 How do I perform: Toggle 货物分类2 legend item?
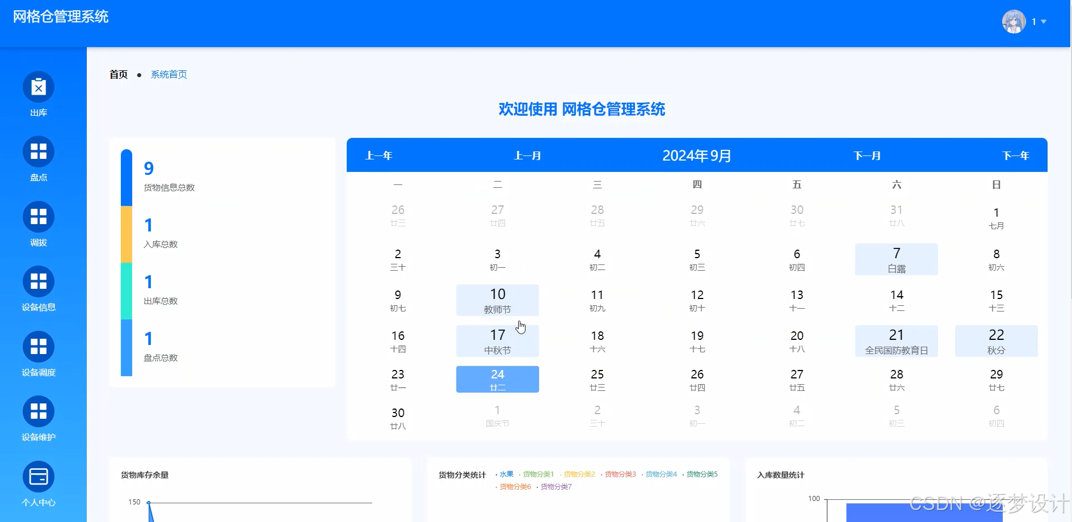click(x=577, y=474)
